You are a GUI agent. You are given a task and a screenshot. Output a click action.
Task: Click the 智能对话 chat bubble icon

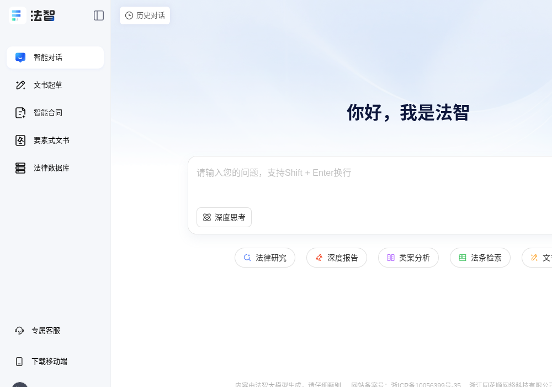pos(20,57)
